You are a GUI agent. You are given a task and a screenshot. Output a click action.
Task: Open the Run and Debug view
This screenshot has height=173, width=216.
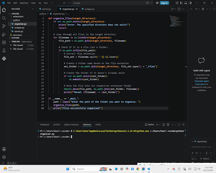pyautogui.click(x=4, y=34)
